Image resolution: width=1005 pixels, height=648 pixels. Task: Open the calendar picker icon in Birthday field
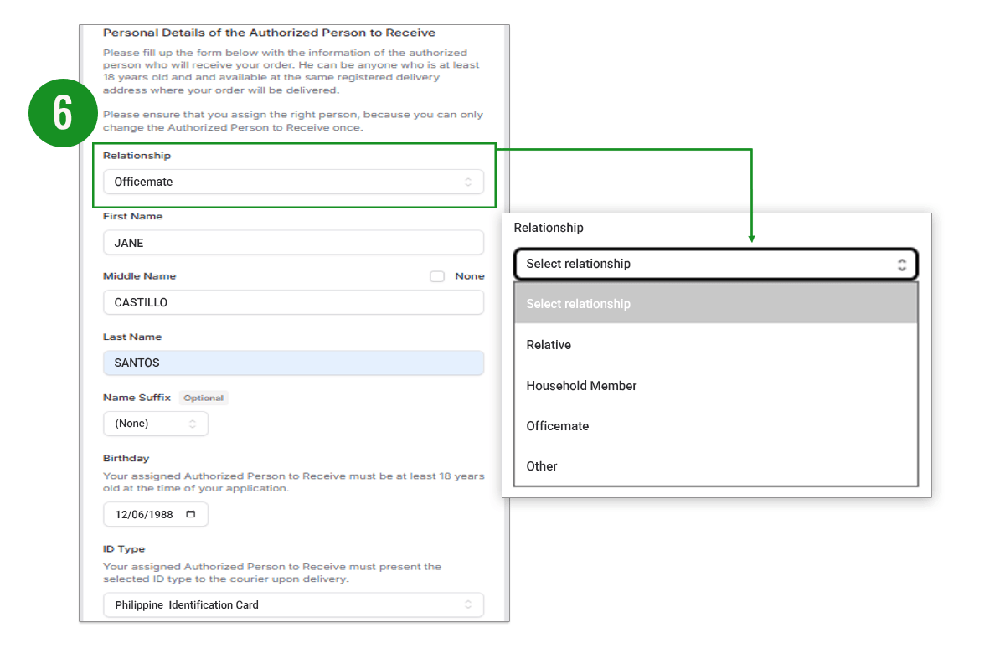[x=191, y=515]
